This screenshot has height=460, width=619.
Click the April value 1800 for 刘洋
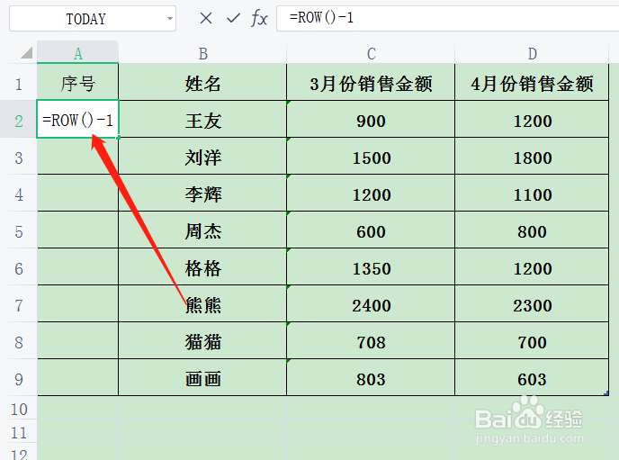pos(532,158)
